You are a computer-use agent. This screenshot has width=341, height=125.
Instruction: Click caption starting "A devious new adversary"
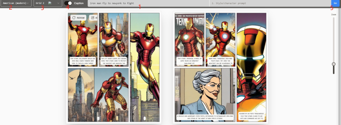205,117
